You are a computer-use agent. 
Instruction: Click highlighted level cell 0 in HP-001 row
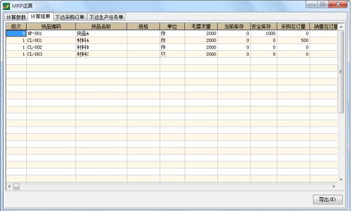(x=16, y=33)
